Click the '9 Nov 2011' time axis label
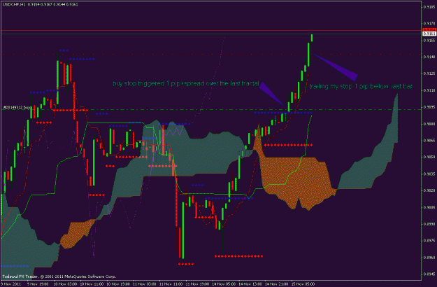 (x=10, y=284)
